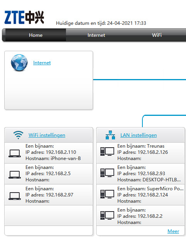Click desktop icon for SuperMicro device

tap(107, 194)
